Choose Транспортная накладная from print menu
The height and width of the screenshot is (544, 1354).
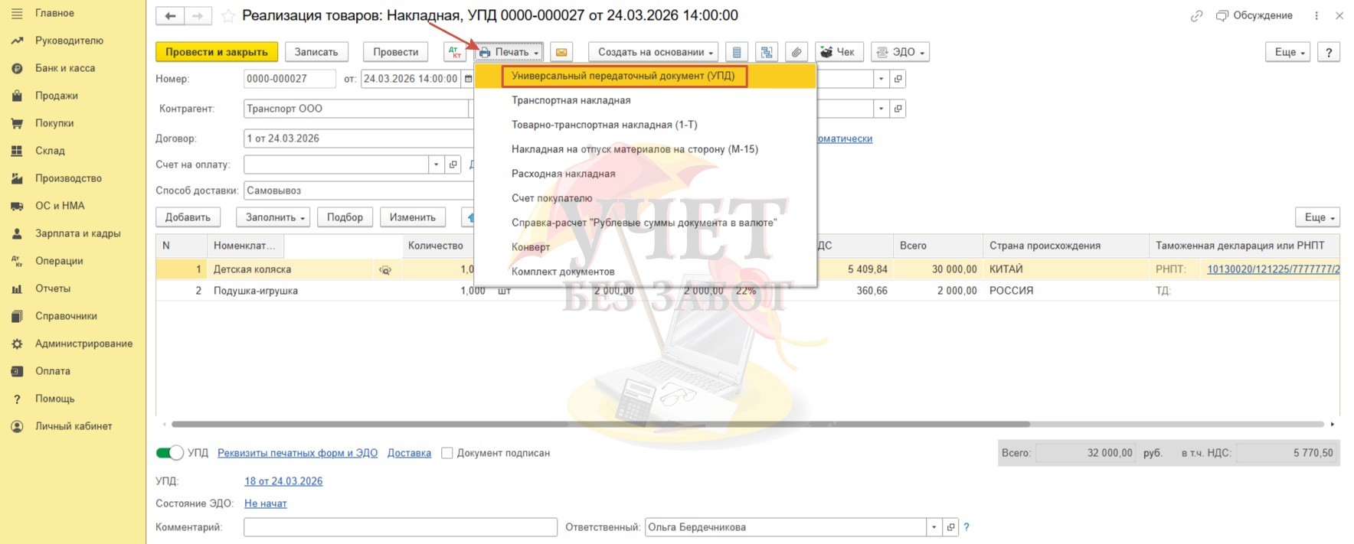click(571, 100)
